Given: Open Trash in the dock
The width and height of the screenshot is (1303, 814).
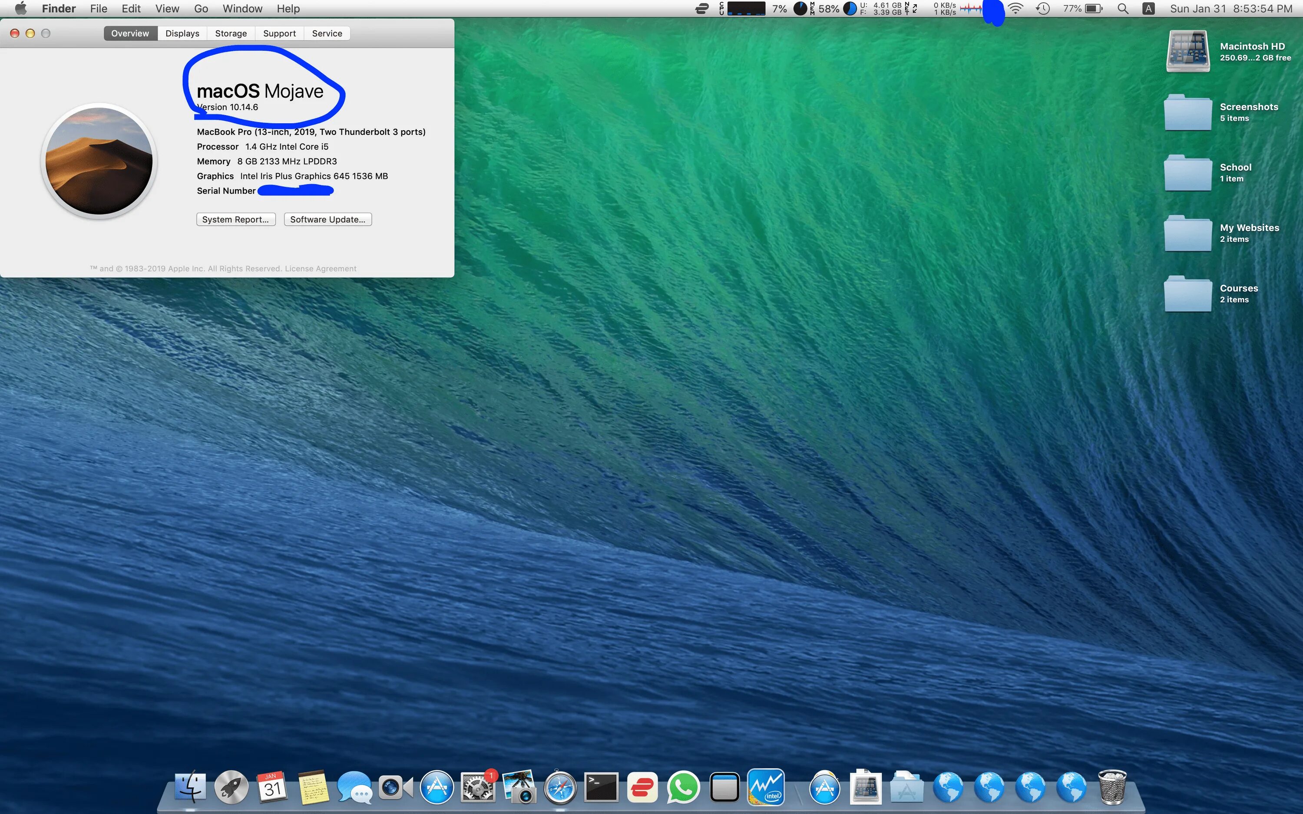Looking at the screenshot, I should (1112, 788).
